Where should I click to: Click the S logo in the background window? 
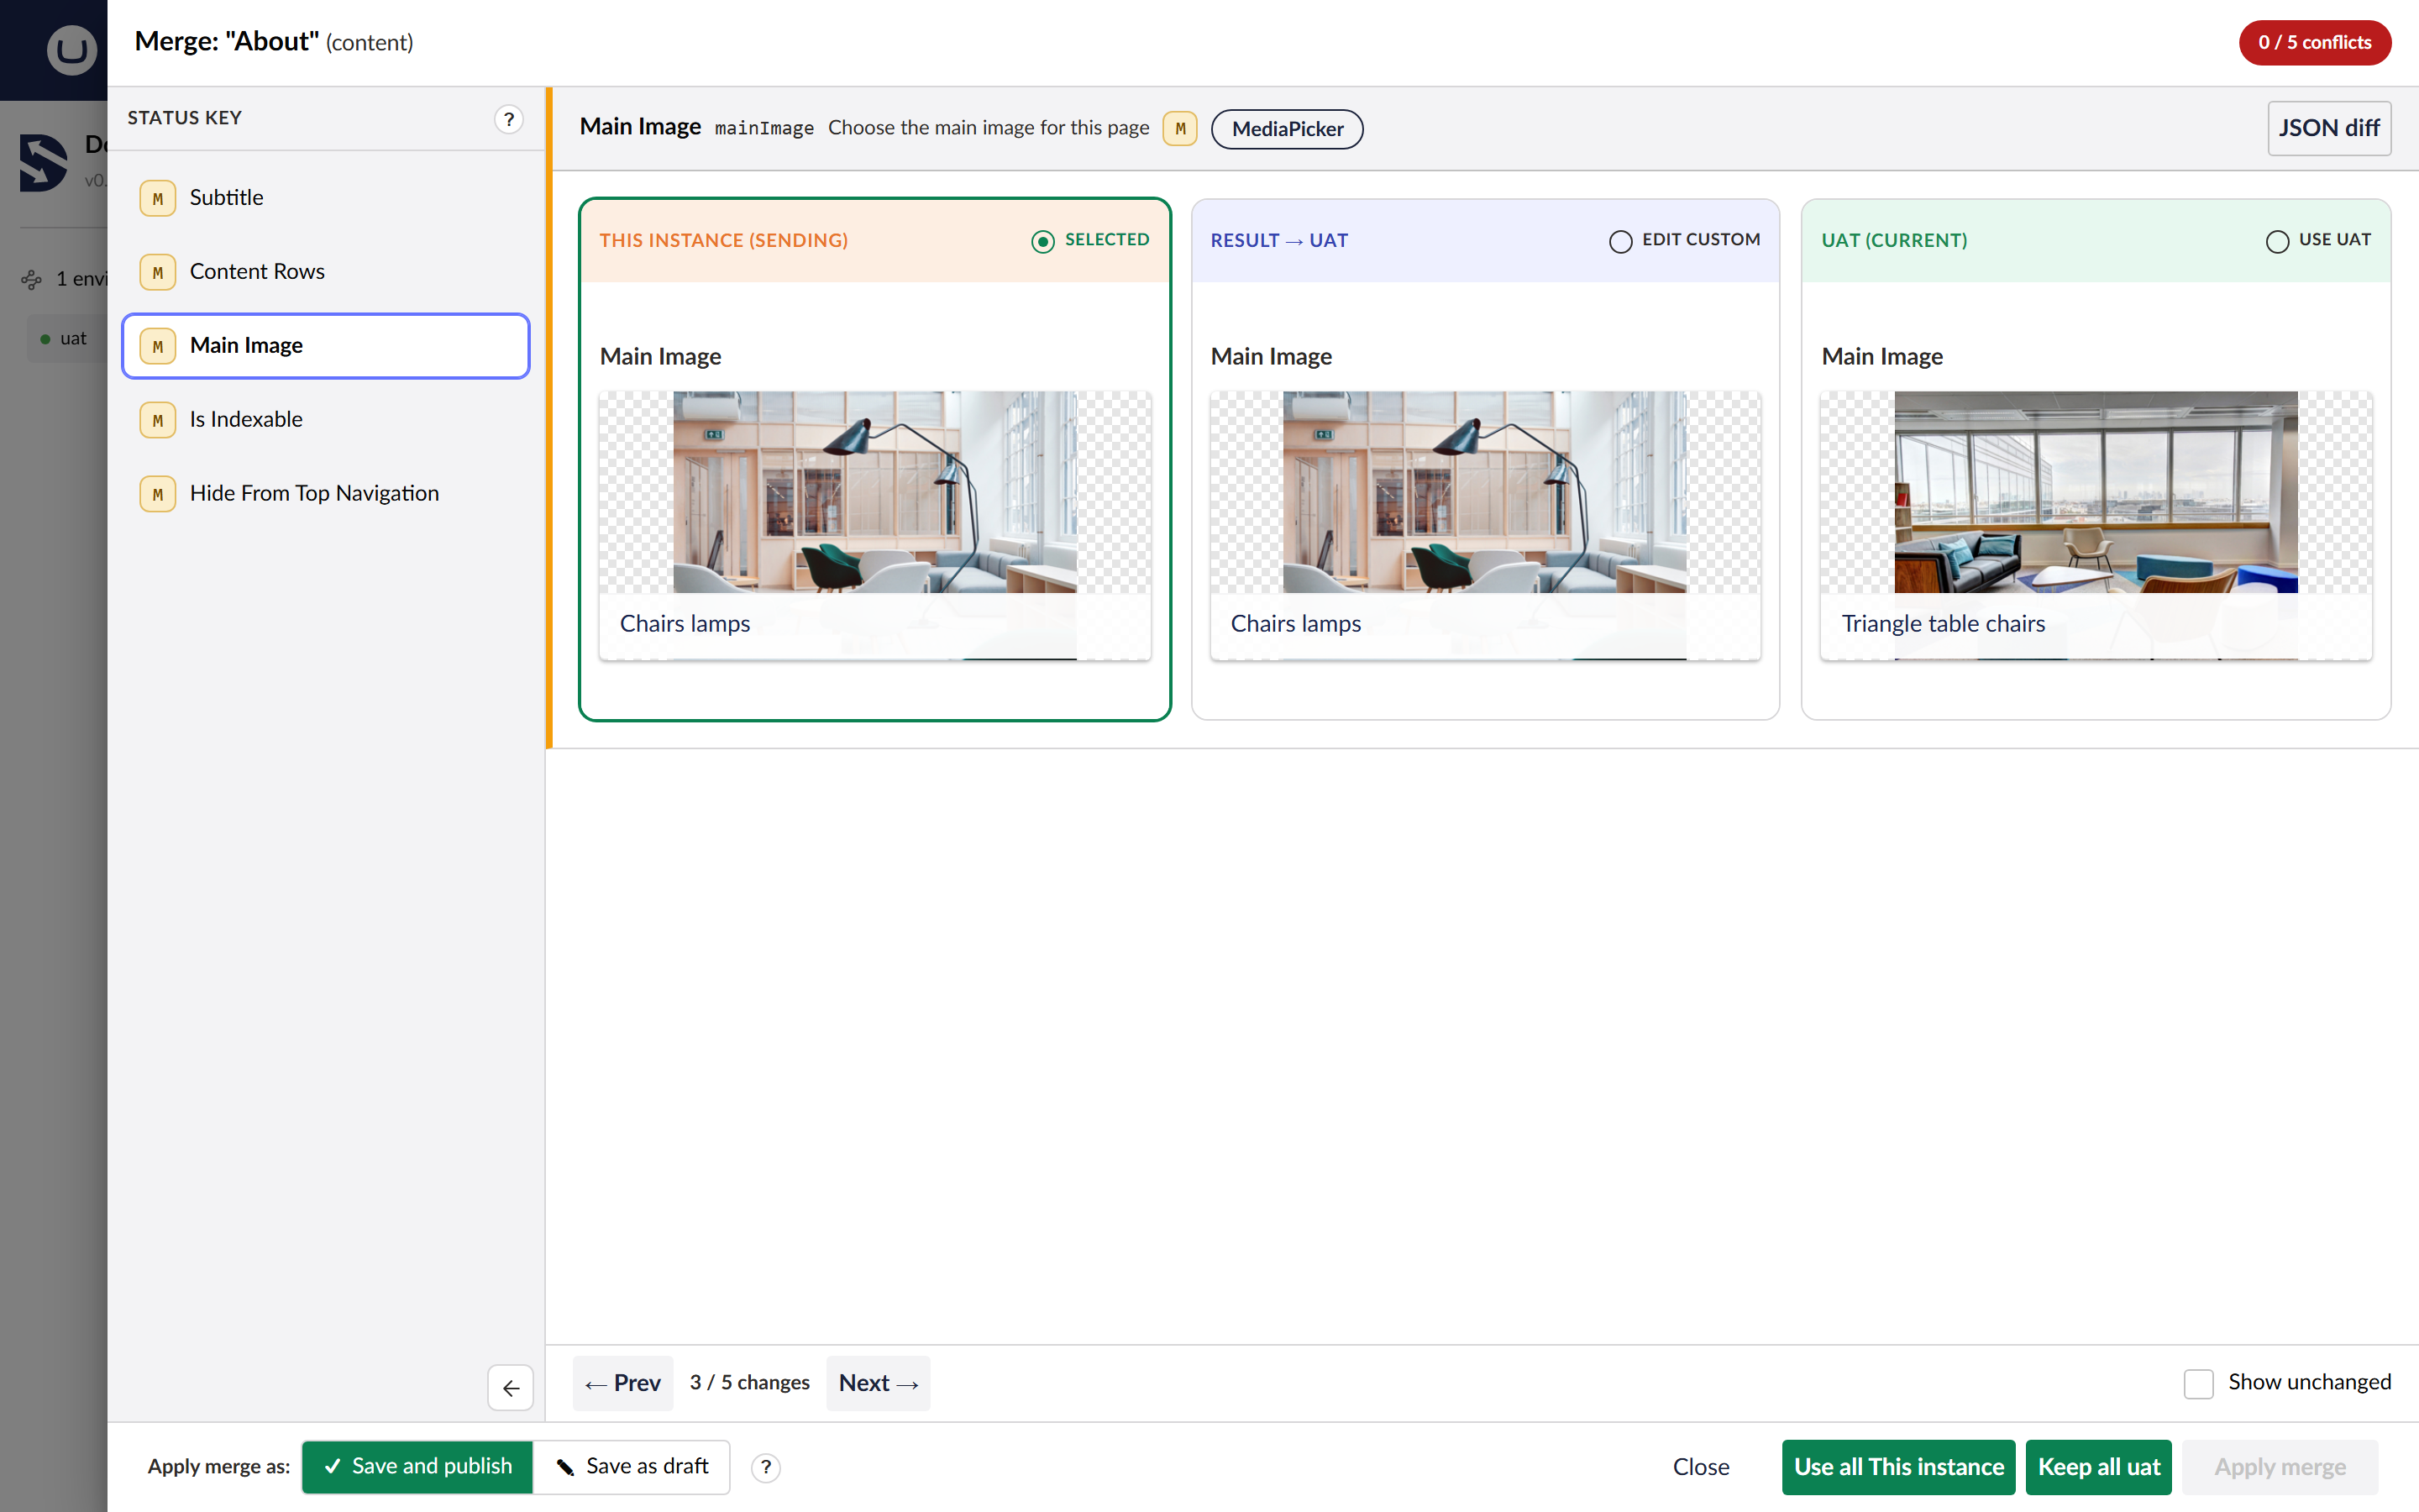(x=44, y=162)
